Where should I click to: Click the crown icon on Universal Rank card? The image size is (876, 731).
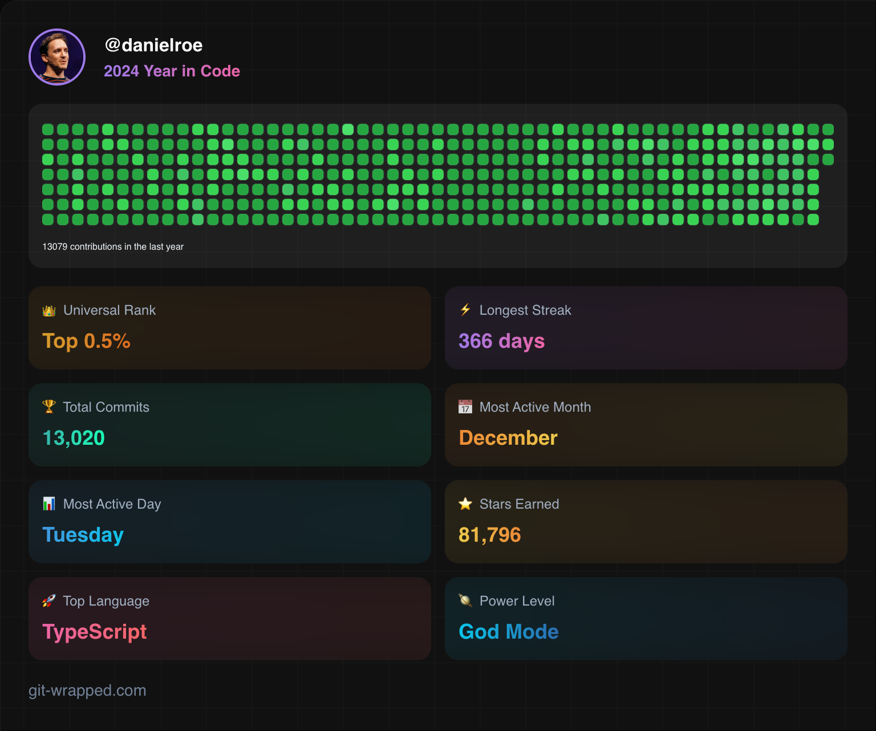[x=49, y=310]
